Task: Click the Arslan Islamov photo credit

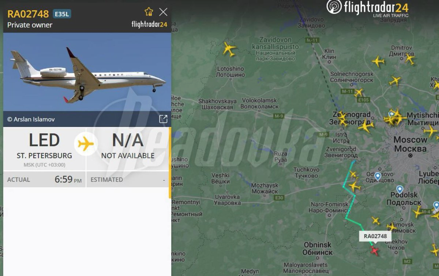Action: pos(31,119)
